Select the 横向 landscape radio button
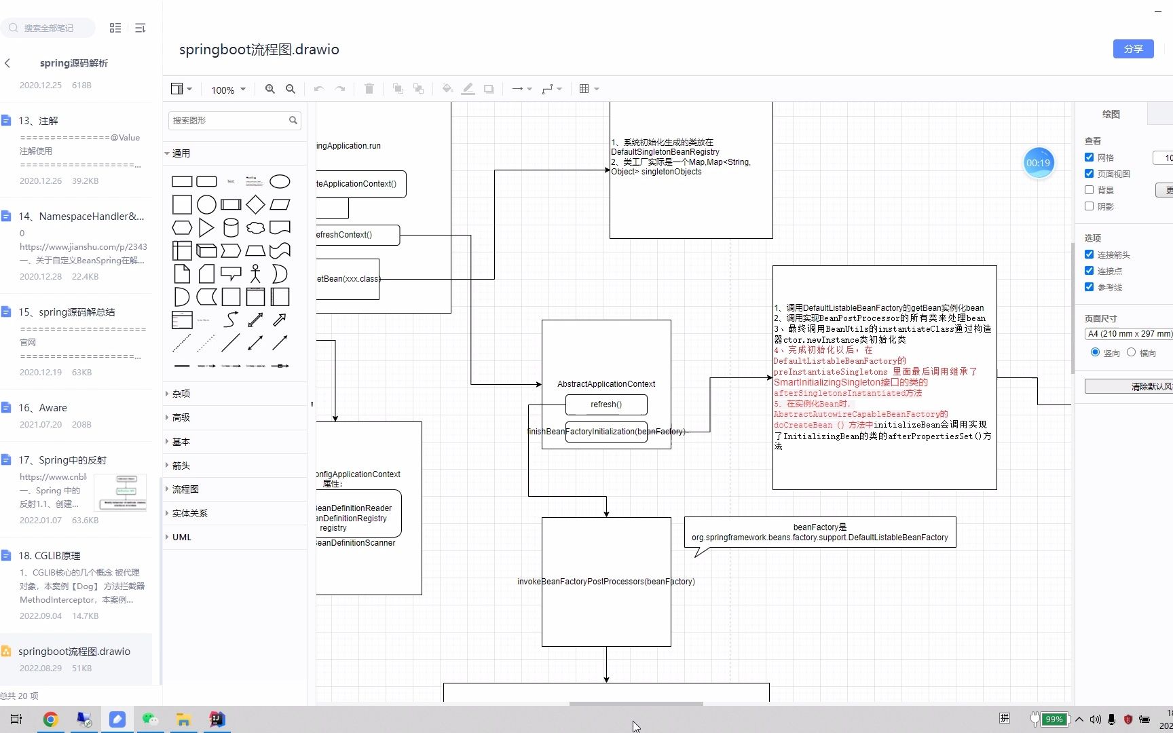This screenshot has height=733, width=1173. pyautogui.click(x=1131, y=352)
